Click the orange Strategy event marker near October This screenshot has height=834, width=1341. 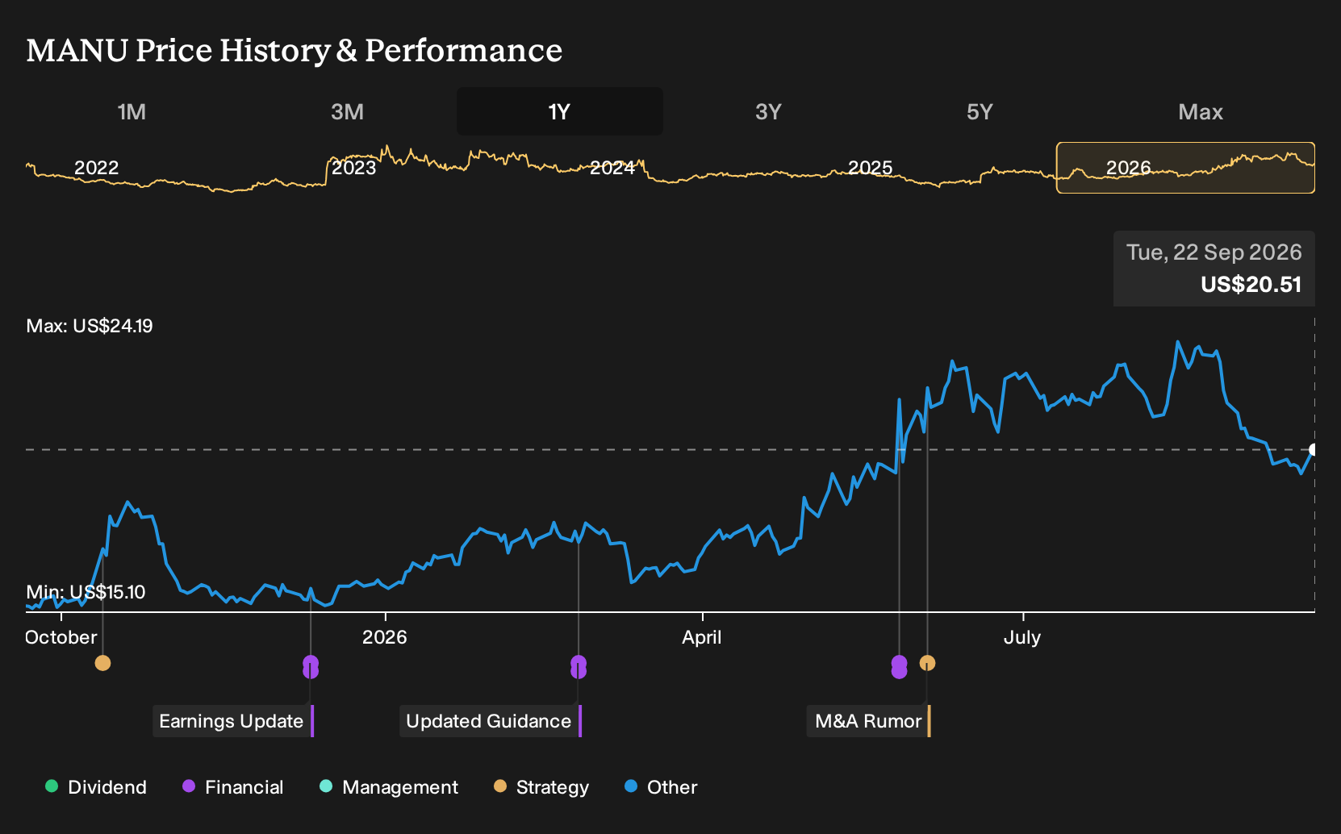coord(102,663)
